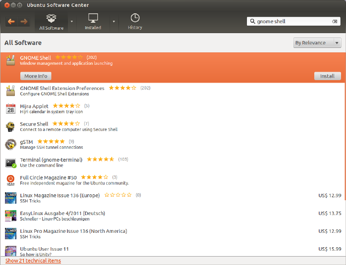The height and width of the screenshot is (265, 346).
Task: Click the search field containing gnome shell
Action: click(x=293, y=21)
